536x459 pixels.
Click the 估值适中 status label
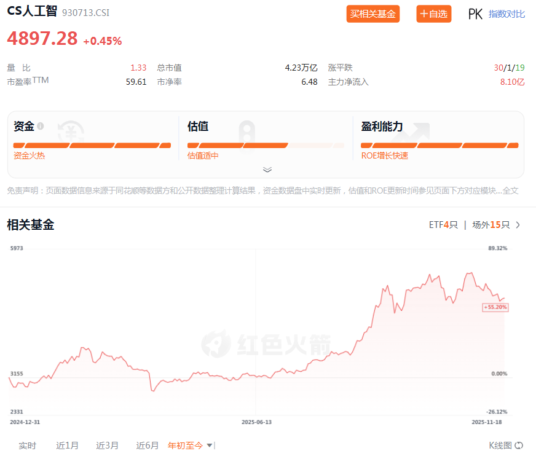click(203, 156)
